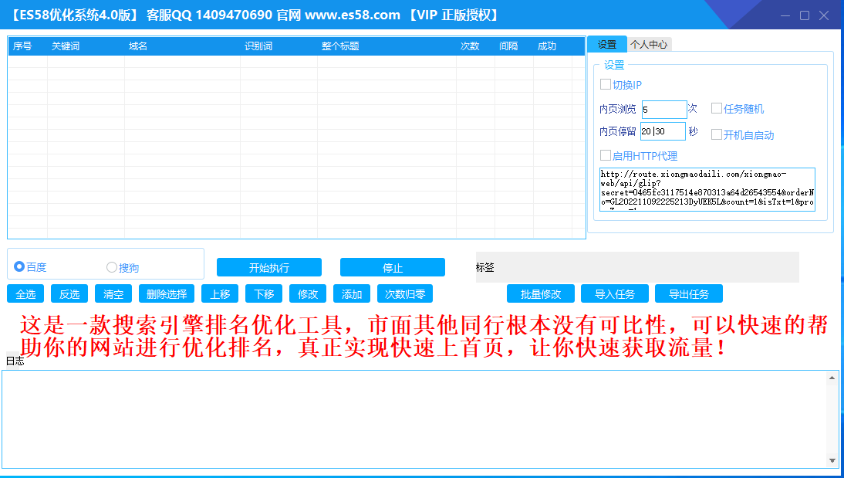This screenshot has width=844, height=478.
Task: Enable the 切换IP checkbox
Action: (606, 85)
